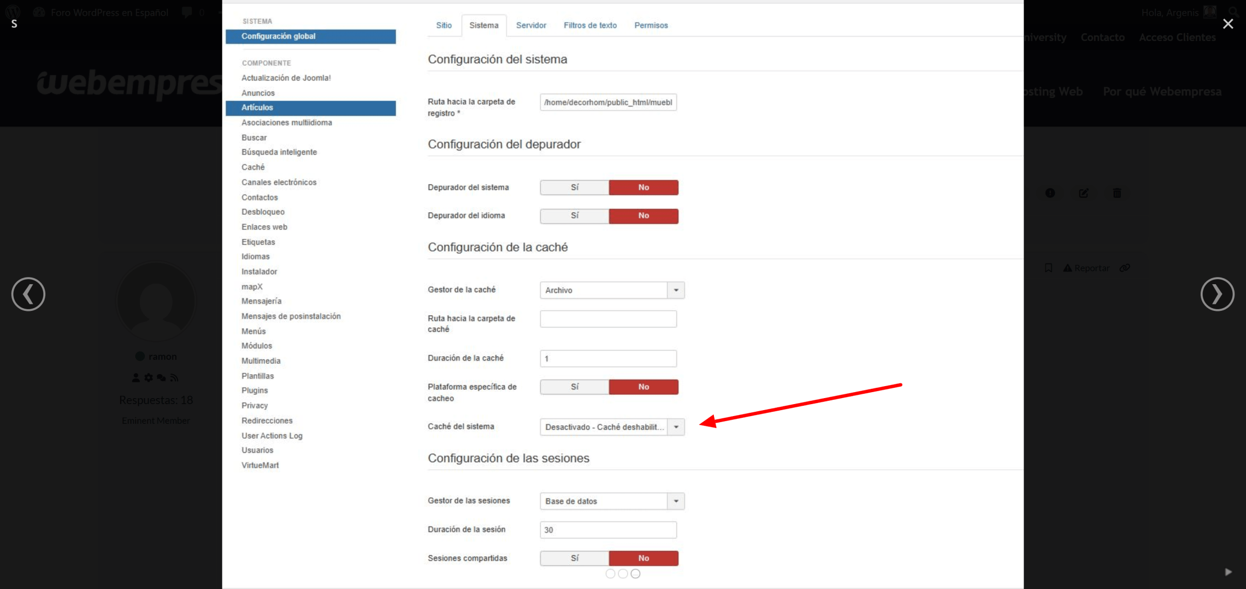Click the Duración de la caché field
Viewport: 1246px width, 589px height.
coord(608,359)
